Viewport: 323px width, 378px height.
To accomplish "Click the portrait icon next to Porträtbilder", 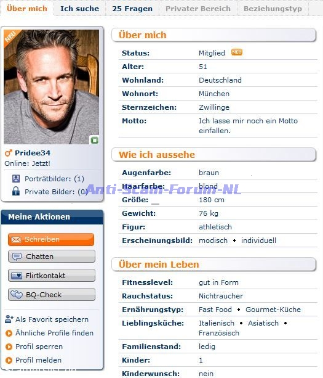I will coord(16,179).
